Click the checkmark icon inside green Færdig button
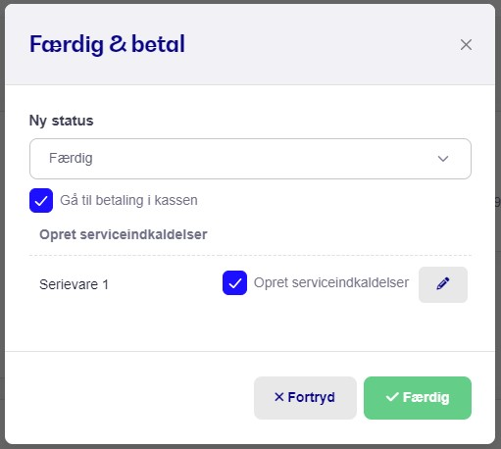This screenshot has width=501, height=449. tap(392, 397)
